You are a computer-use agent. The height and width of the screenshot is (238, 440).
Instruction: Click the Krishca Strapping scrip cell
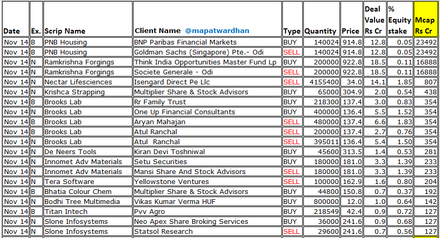pos(88,92)
